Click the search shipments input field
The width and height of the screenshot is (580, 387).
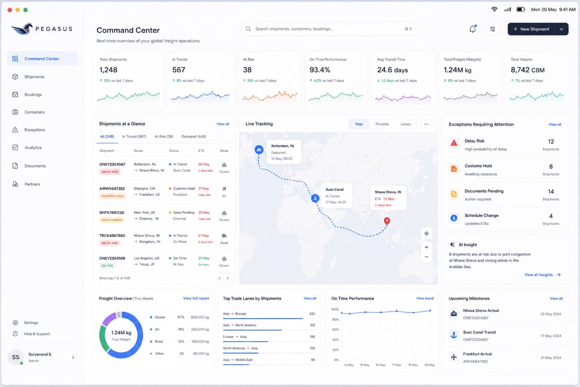pyautogui.click(x=329, y=29)
